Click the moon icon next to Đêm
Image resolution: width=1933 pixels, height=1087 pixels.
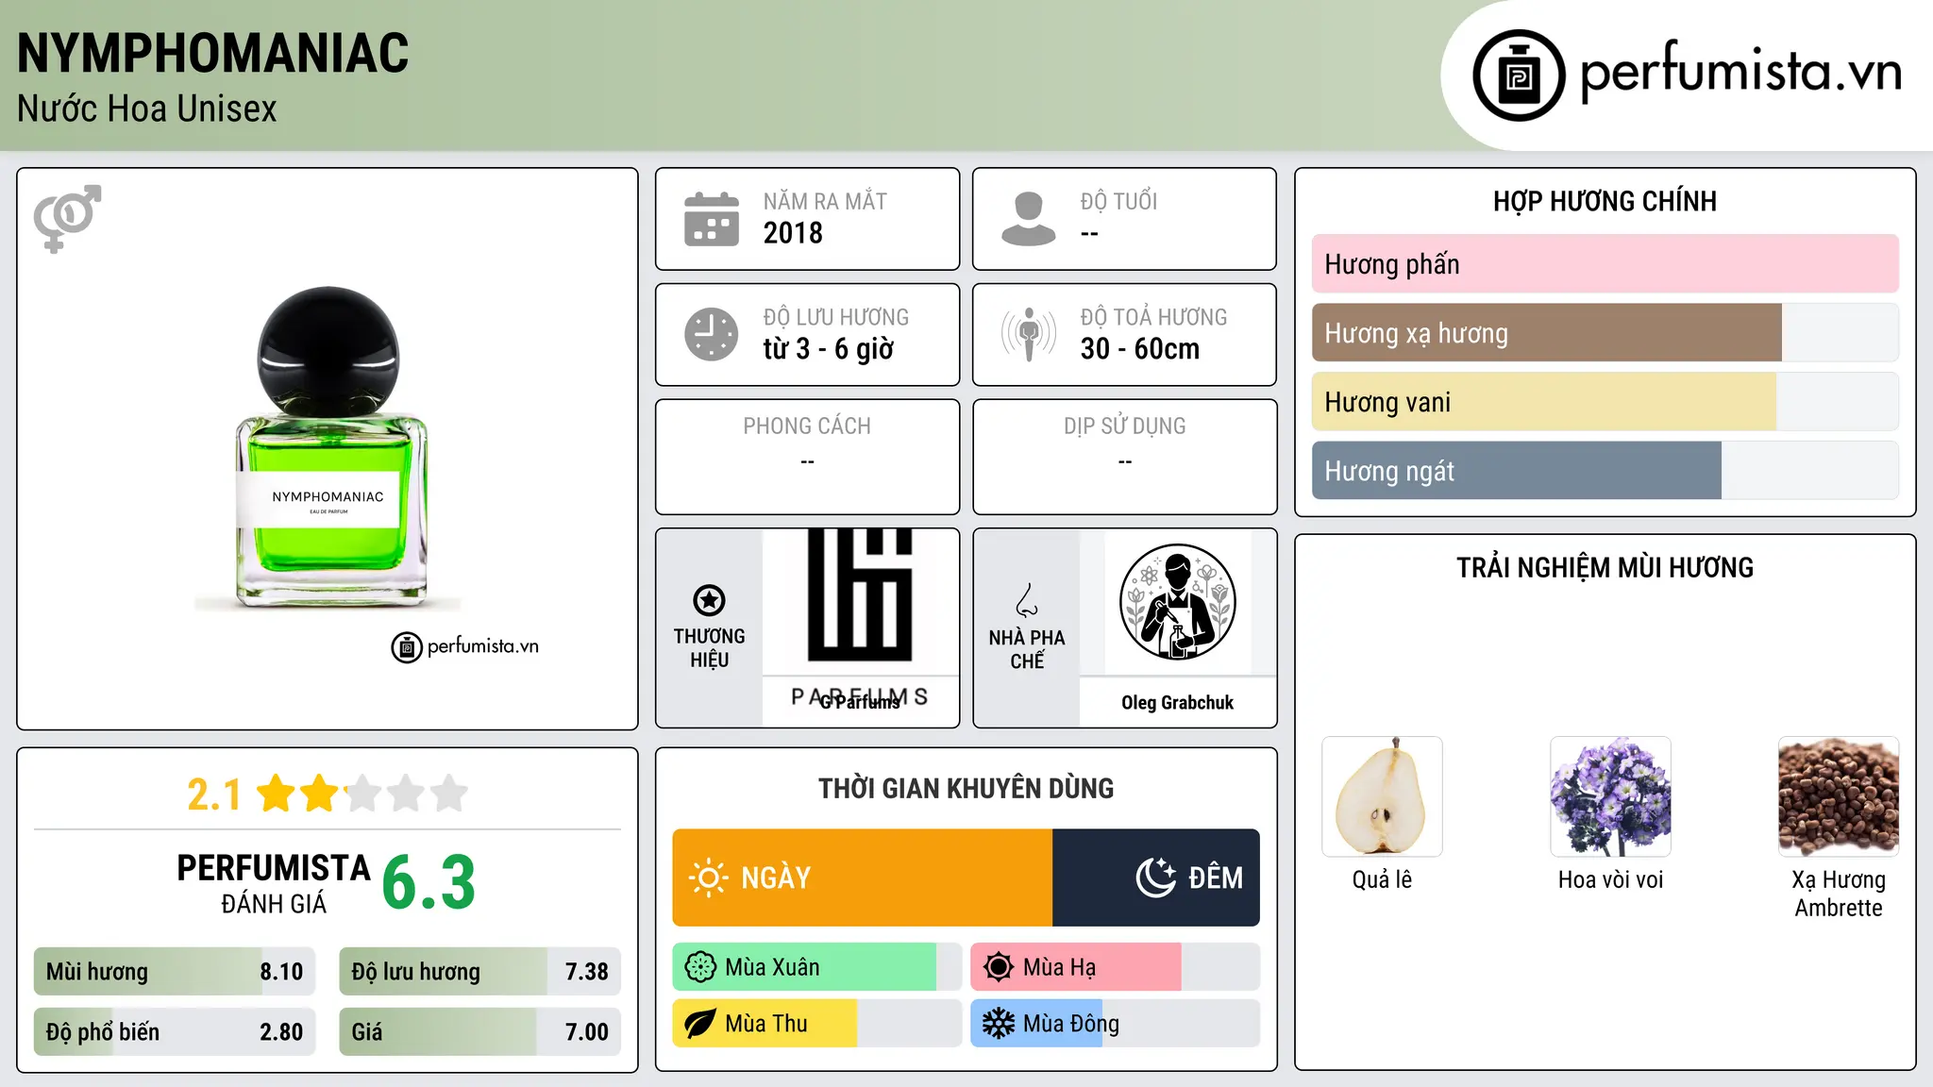(x=1155, y=878)
